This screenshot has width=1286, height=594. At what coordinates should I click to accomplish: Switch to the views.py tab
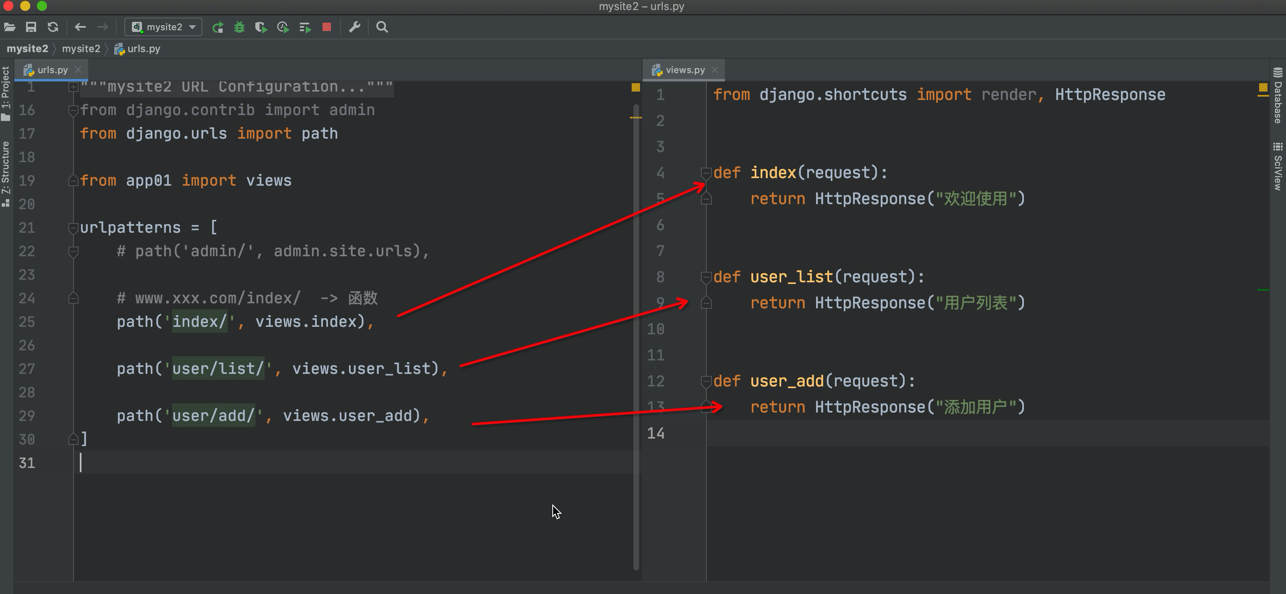pos(685,70)
